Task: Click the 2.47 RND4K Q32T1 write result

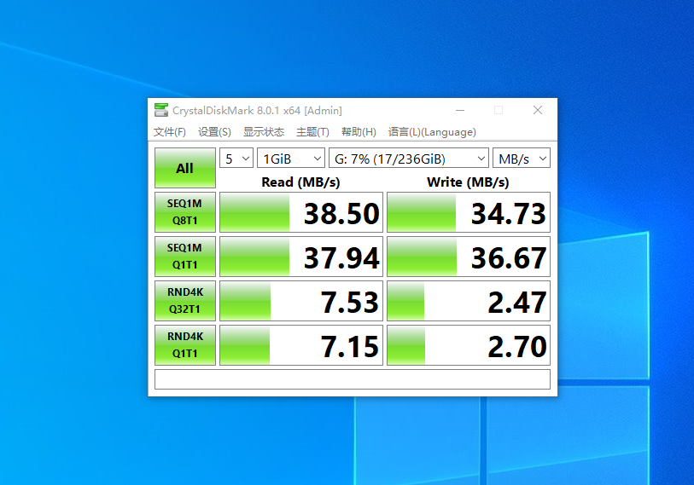Action: 469,301
